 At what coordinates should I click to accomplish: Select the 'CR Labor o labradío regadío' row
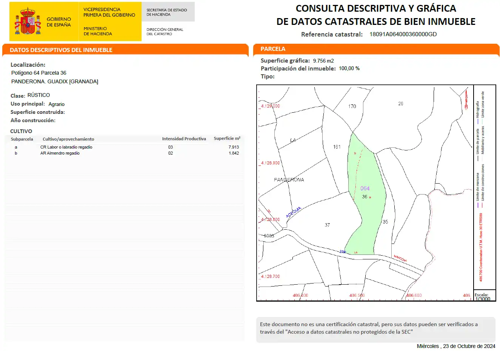[125, 147]
